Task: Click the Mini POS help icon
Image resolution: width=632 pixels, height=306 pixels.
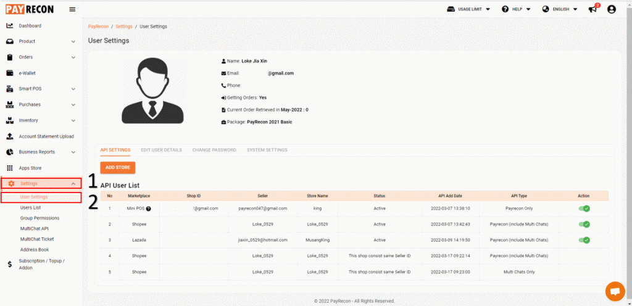Action: (148, 209)
